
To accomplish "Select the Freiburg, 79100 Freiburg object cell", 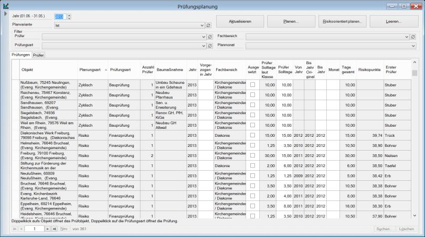I will coord(48,155).
